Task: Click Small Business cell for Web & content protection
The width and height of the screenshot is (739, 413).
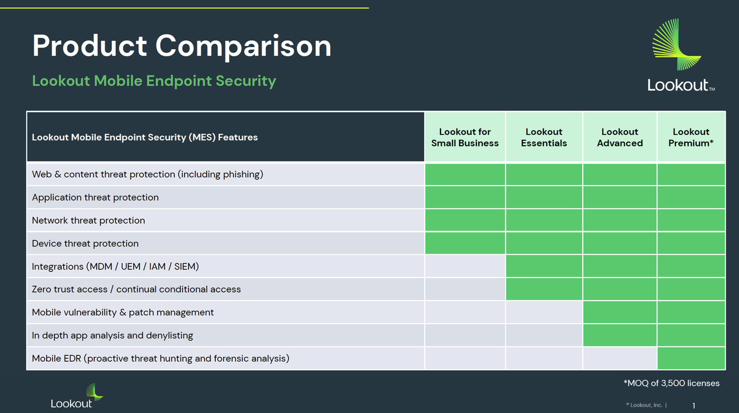Action: 465,174
